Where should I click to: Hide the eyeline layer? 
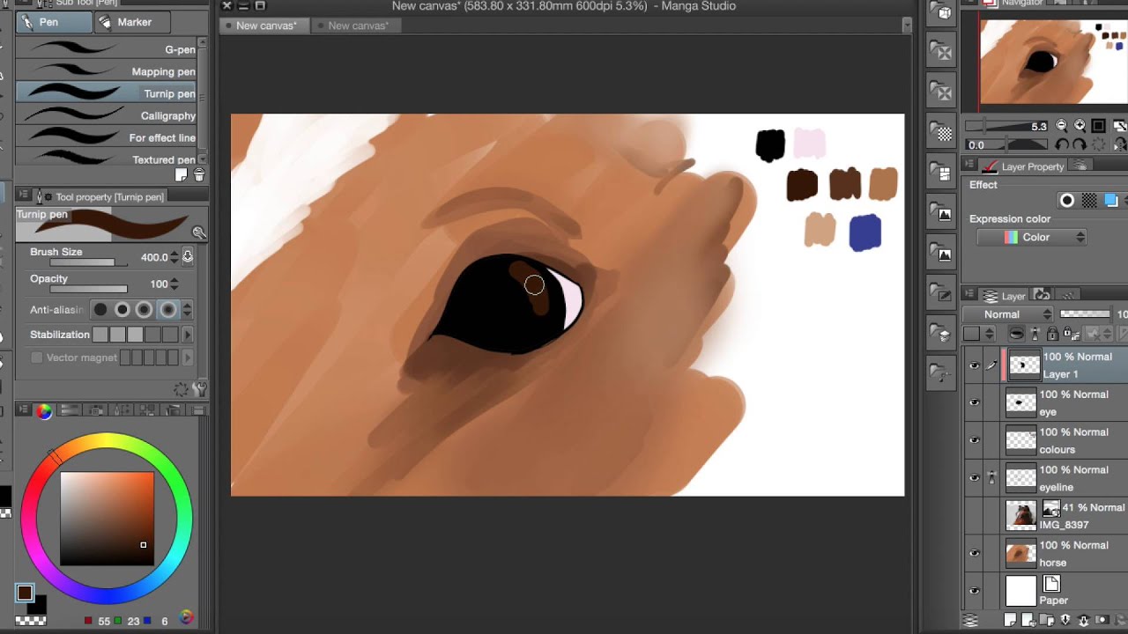click(x=974, y=478)
